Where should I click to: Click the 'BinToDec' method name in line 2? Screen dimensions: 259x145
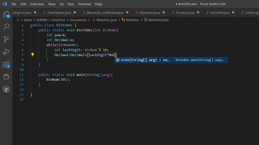[x=85, y=30]
